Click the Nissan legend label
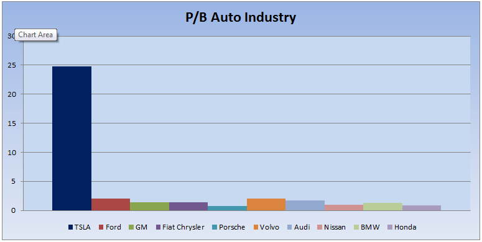This screenshot has height=242, width=482. click(x=335, y=227)
